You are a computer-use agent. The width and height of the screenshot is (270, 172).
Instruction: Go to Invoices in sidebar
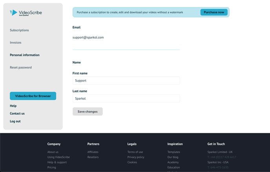click(15, 43)
